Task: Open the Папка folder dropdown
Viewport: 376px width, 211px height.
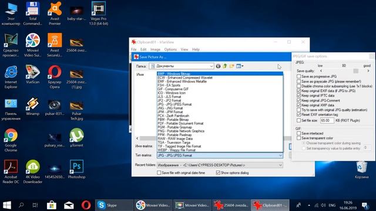Action: [182, 66]
